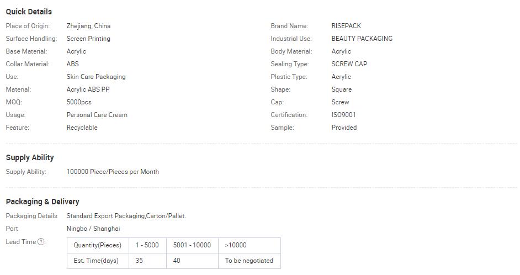Image resolution: width=520 pixels, height=275 pixels.
Task: Click the SCREW CAP sealing type value
Action: tap(349, 64)
